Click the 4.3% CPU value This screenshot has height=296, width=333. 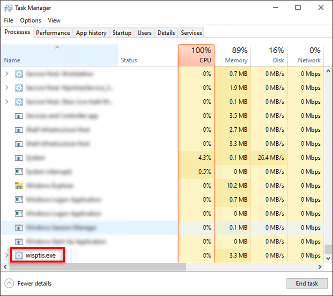[204, 158]
